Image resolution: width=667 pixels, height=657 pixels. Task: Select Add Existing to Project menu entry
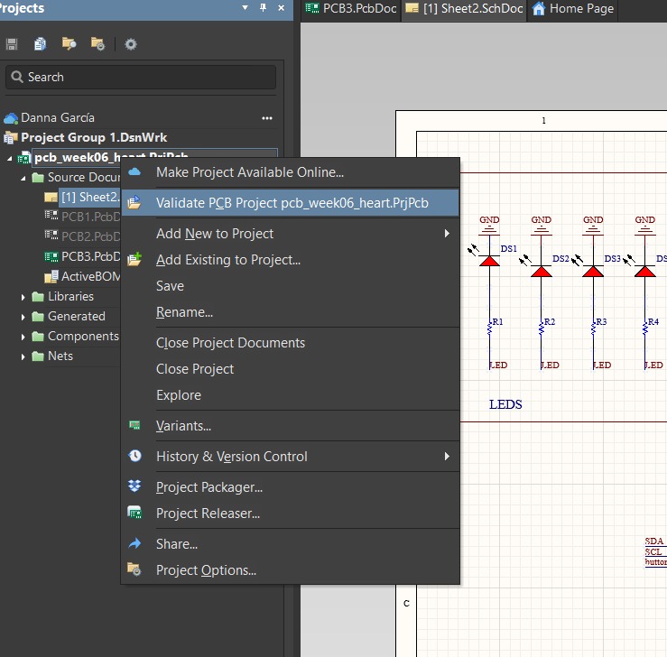pyautogui.click(x=227, y=260)
